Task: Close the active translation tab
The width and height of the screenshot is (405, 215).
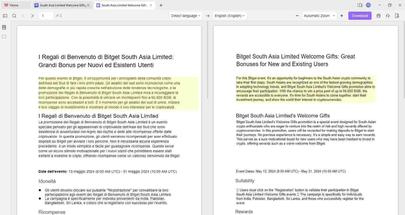Action: pos(151,5)
